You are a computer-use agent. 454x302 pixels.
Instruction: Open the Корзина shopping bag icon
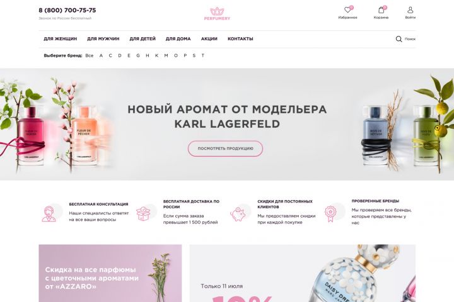[381, 10]
